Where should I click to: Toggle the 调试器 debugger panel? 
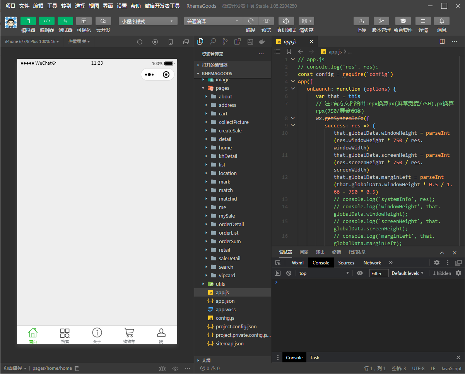tap(65, 21)
